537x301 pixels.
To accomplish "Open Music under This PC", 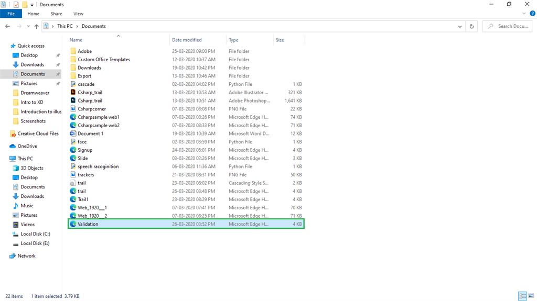I will (x=27, y=206).
